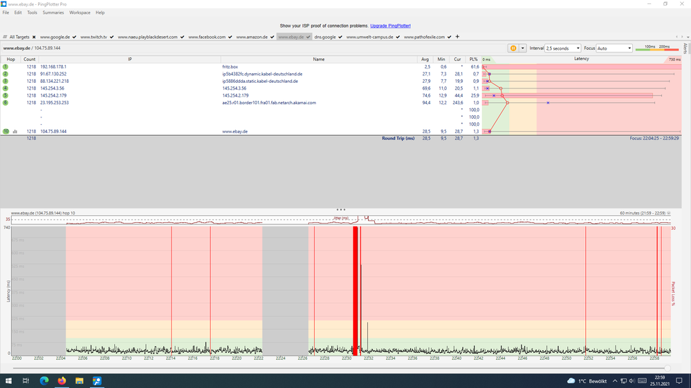The width and height of the screenshot is (691, 388).
Task: Add a new target with the plus tab
Action: (x=457, y=37)
